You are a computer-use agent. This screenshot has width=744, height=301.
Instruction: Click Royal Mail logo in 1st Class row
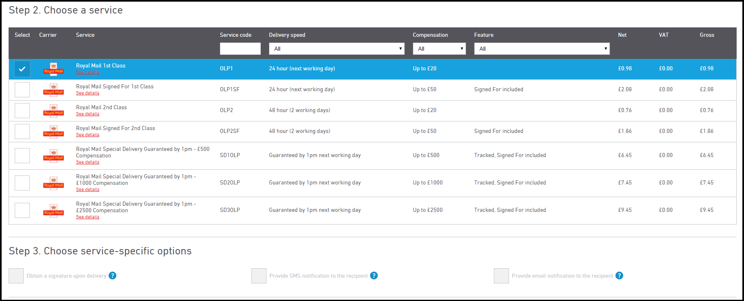coord(54,69)
